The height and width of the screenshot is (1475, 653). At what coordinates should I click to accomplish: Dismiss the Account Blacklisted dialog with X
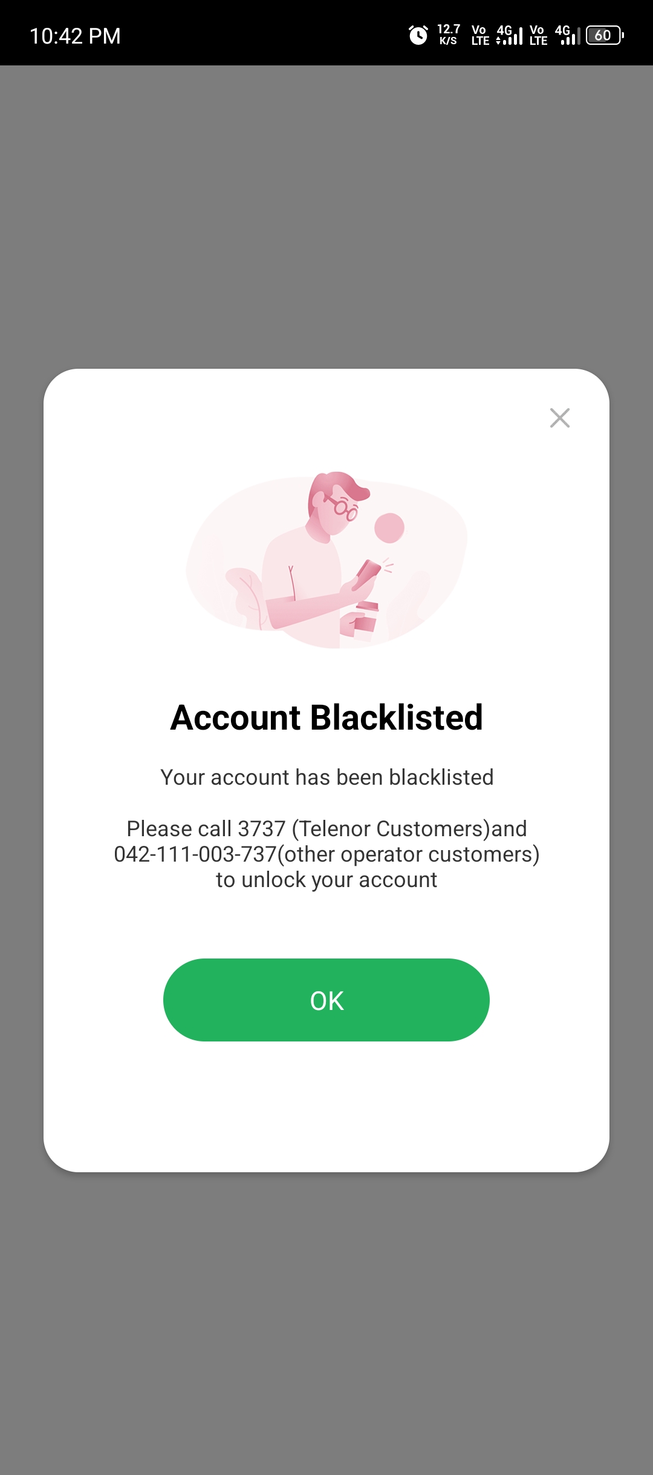(x=560, y=418)
